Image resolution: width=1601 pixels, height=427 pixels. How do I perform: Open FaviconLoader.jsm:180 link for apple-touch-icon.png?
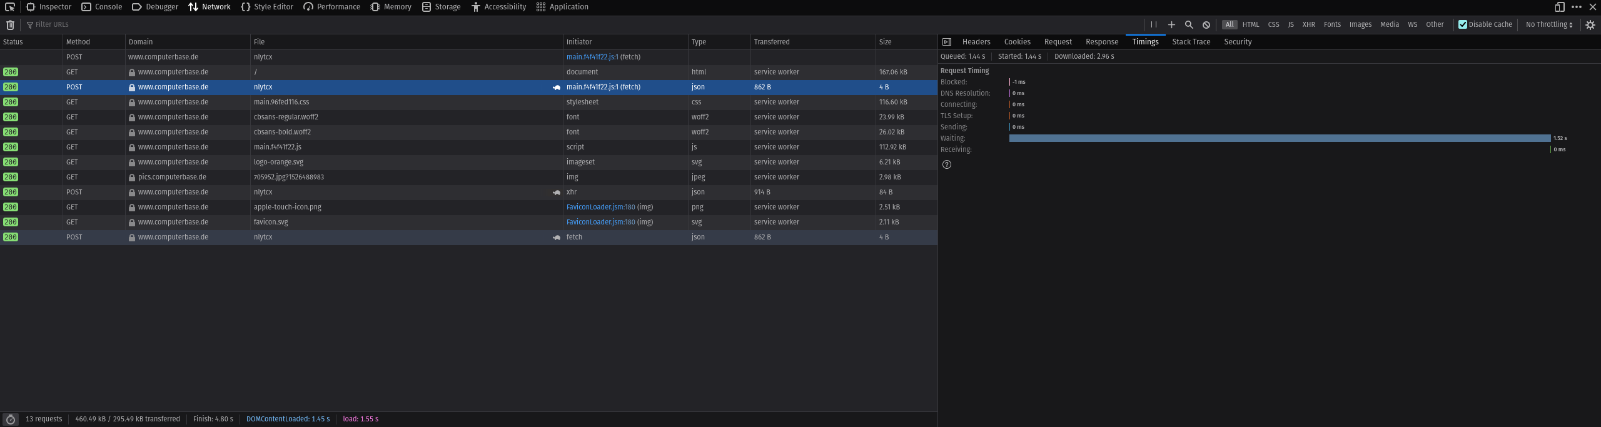[x=600, y=207]
